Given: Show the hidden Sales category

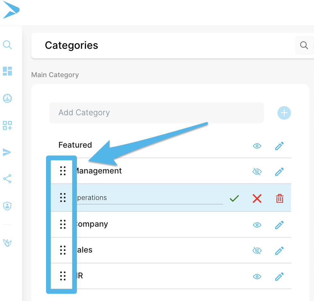Looking at the screenshot, I should tap(257, 250).
